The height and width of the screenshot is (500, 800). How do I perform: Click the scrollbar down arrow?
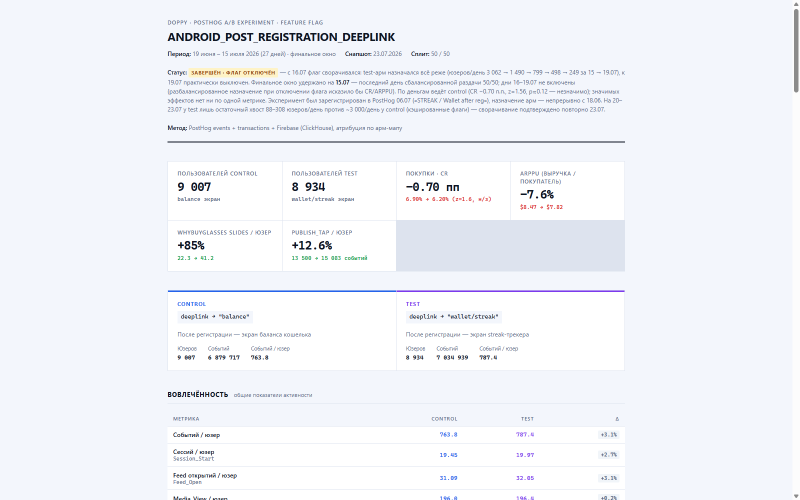tap(796, 496)
